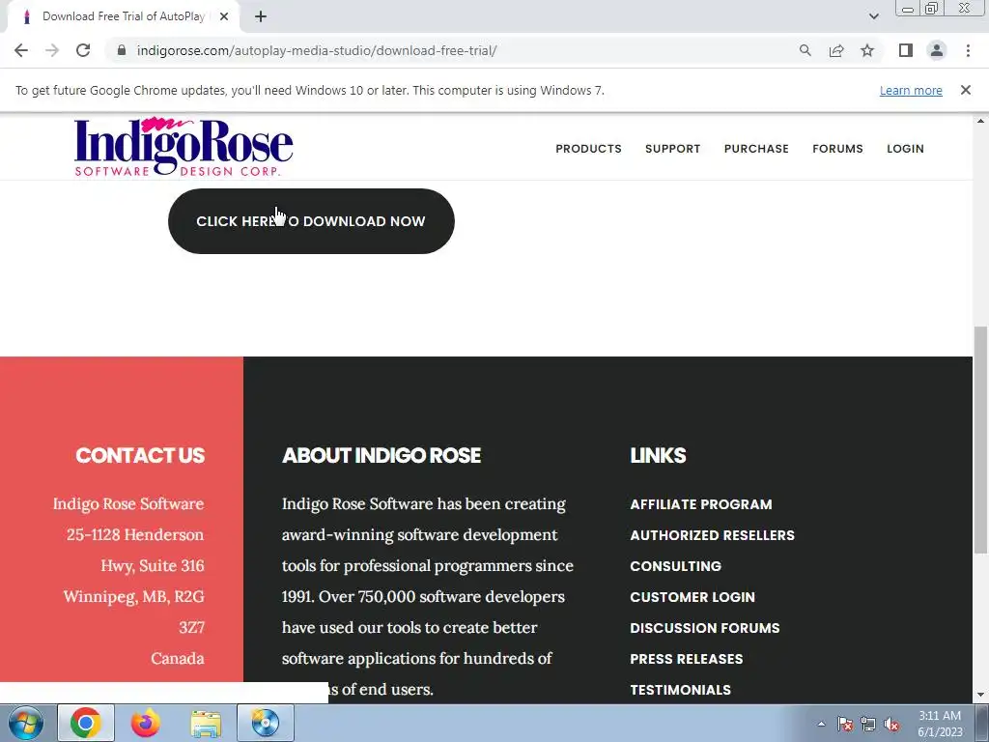Open Windows Explorer from taskbar
This screenshot has height=742, width=989.
point(206,723)
